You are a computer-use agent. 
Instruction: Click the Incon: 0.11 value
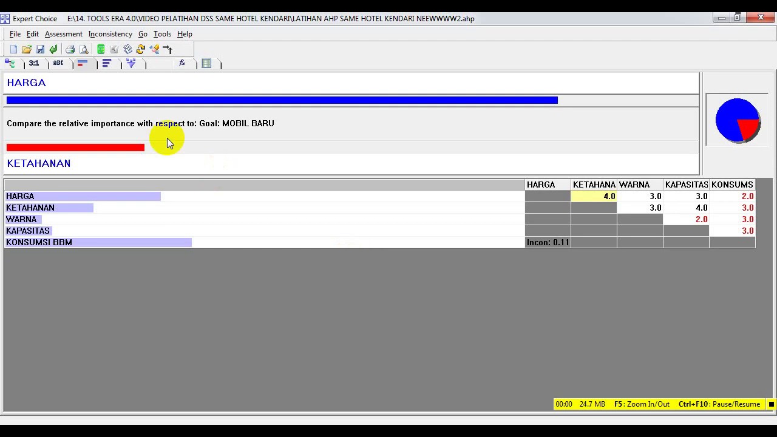click(548, 242)
